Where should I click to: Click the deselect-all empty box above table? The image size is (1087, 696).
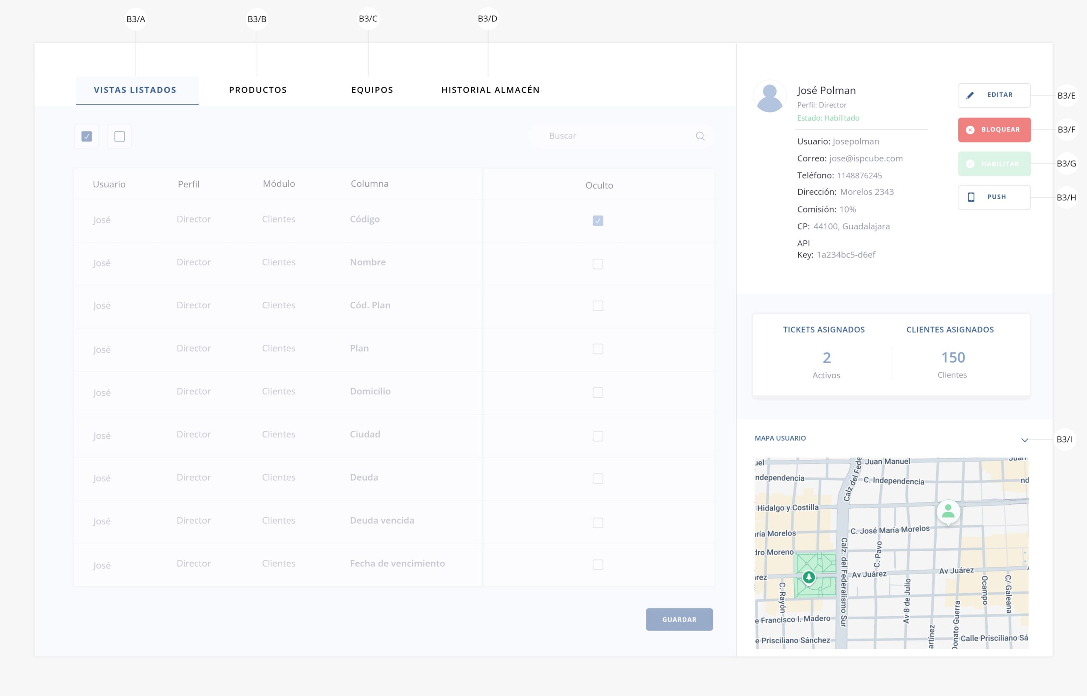pyautogui.click(x=119, y=136)
